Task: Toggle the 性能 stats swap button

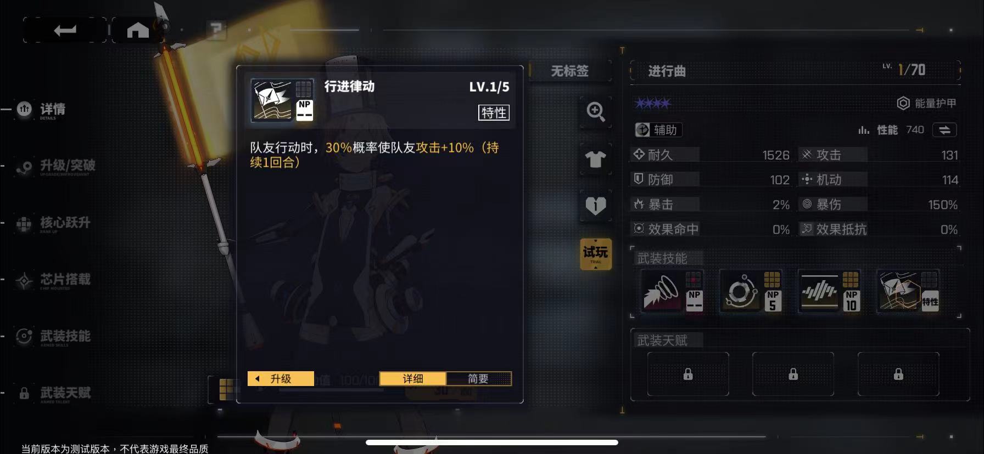Action: (x=944, y=130)
